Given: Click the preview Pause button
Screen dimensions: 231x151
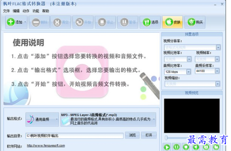Looking at the screenshot, I should (176, 147).
